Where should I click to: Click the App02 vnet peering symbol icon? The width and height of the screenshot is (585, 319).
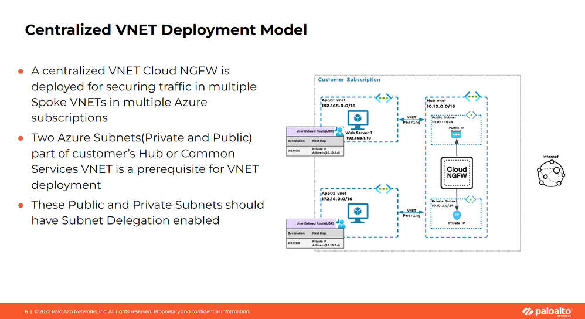(x=383, y=189)
